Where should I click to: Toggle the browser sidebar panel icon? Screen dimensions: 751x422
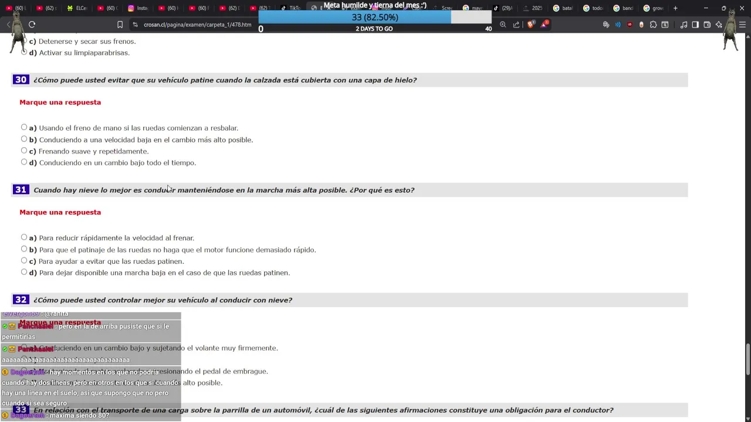click(695, 25)
